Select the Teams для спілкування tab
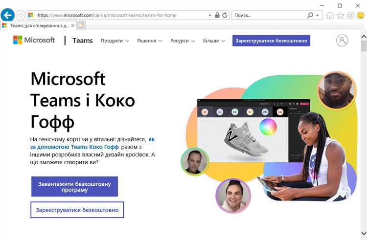 [38, 25]
